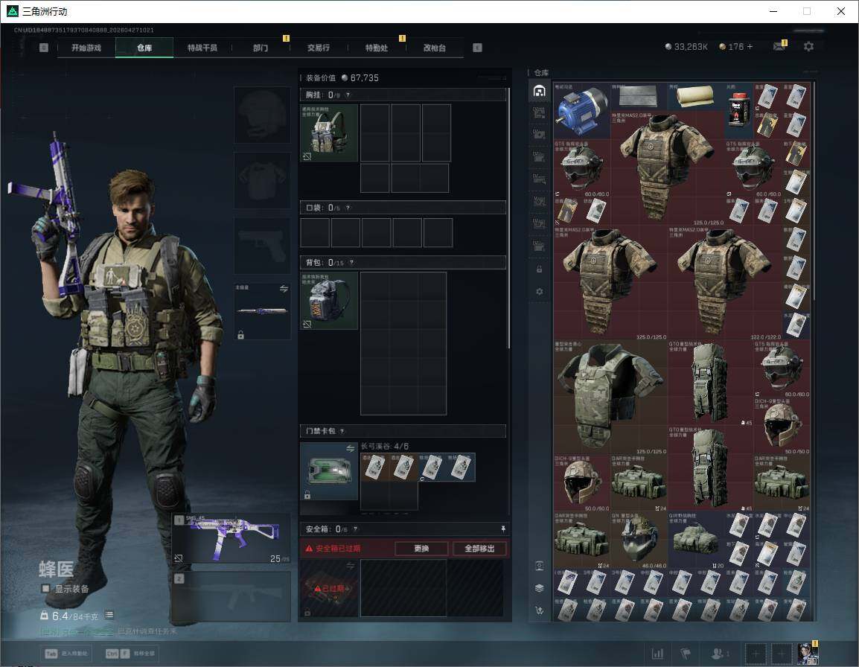Open the flag icon in bottom bar

tap(686, 654)
